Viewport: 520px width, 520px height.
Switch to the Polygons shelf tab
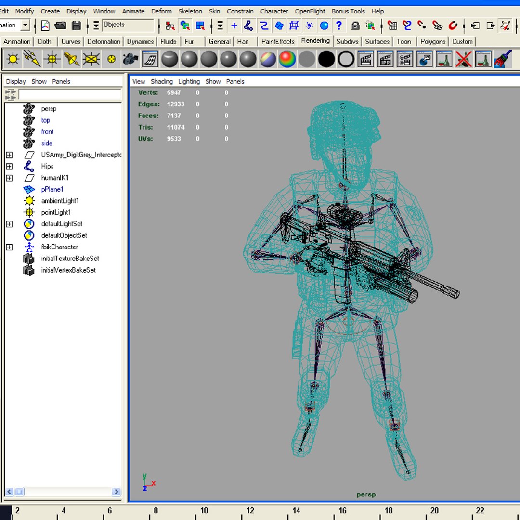click(432, 42)
